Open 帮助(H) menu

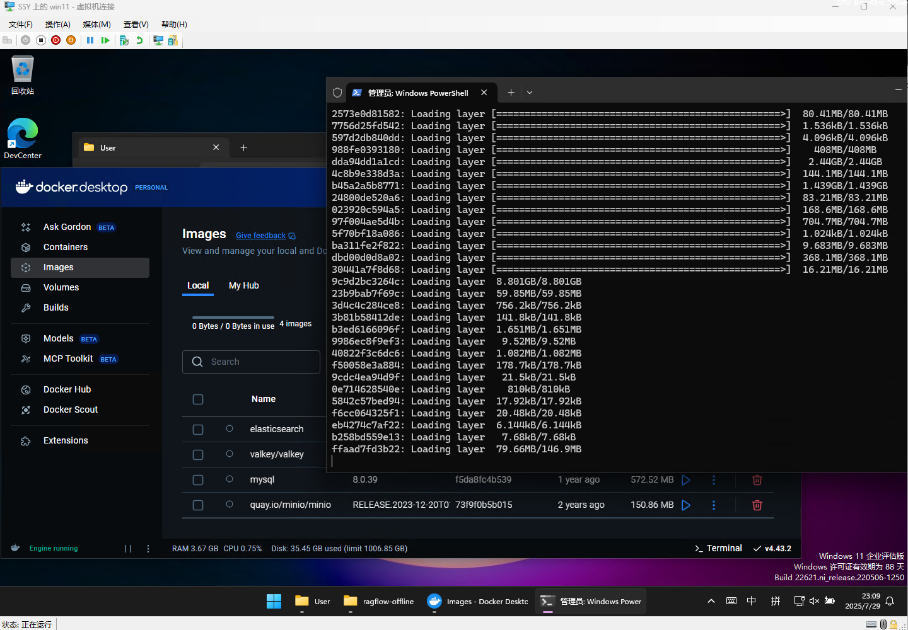coord(175,25)
